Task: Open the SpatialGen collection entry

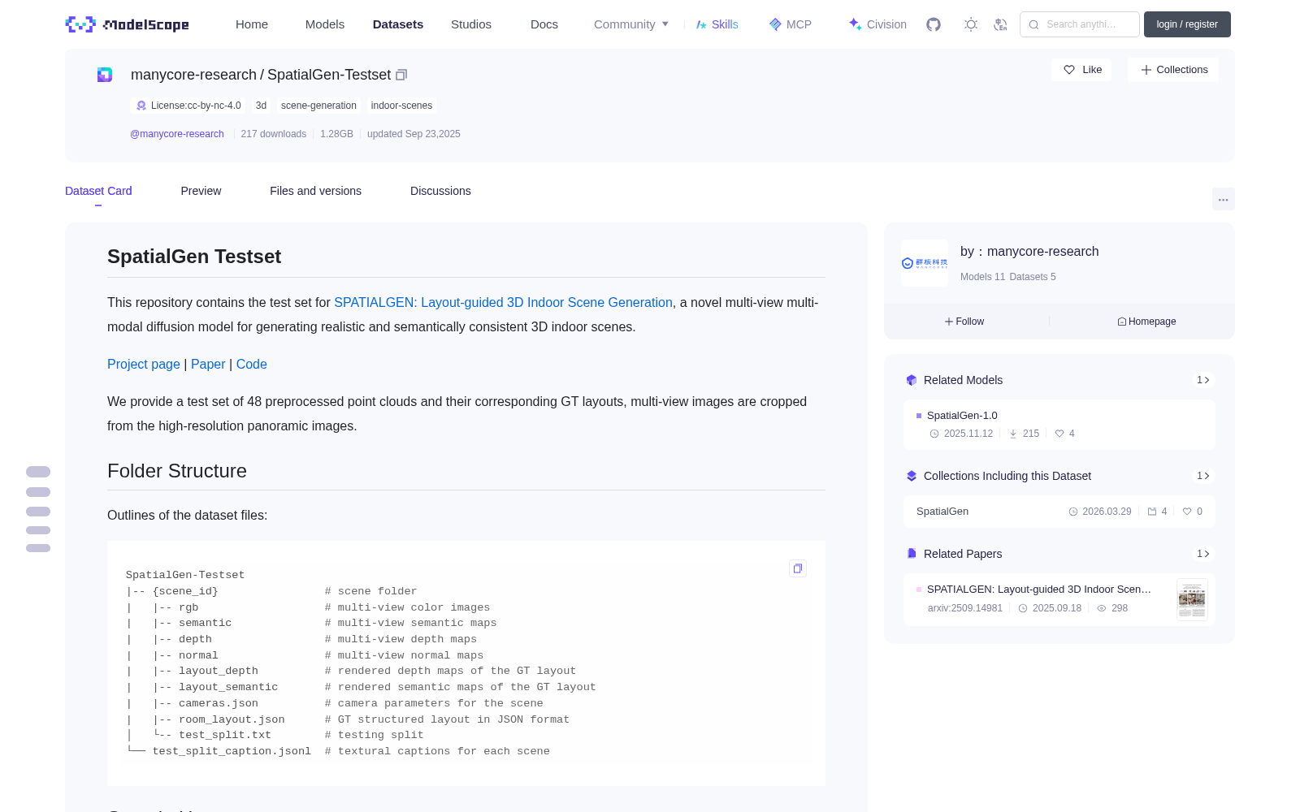Action: click(x=1059, y=512)
